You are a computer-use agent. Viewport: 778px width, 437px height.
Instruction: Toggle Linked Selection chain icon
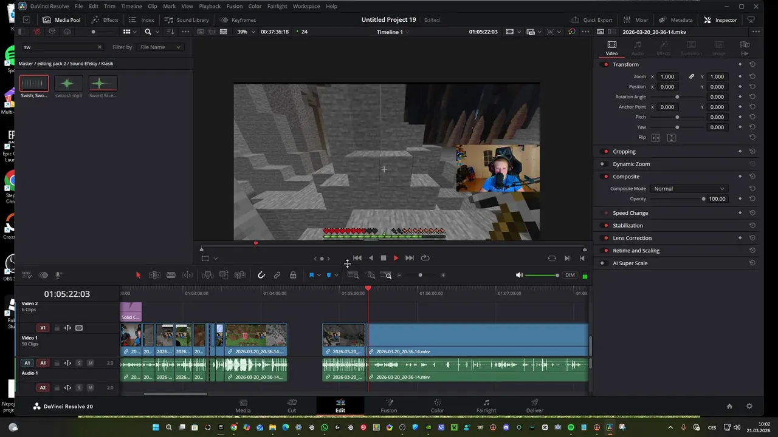[277, 275]
